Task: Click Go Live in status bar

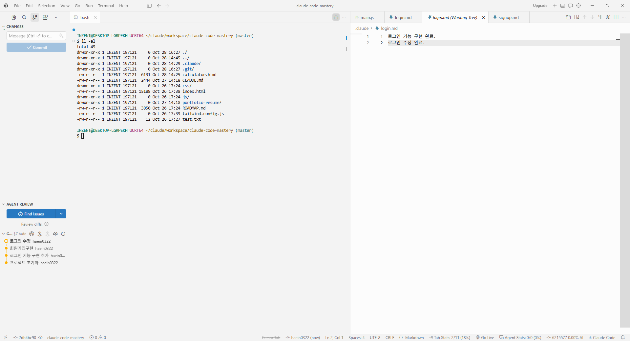Action: click(485, 337)
